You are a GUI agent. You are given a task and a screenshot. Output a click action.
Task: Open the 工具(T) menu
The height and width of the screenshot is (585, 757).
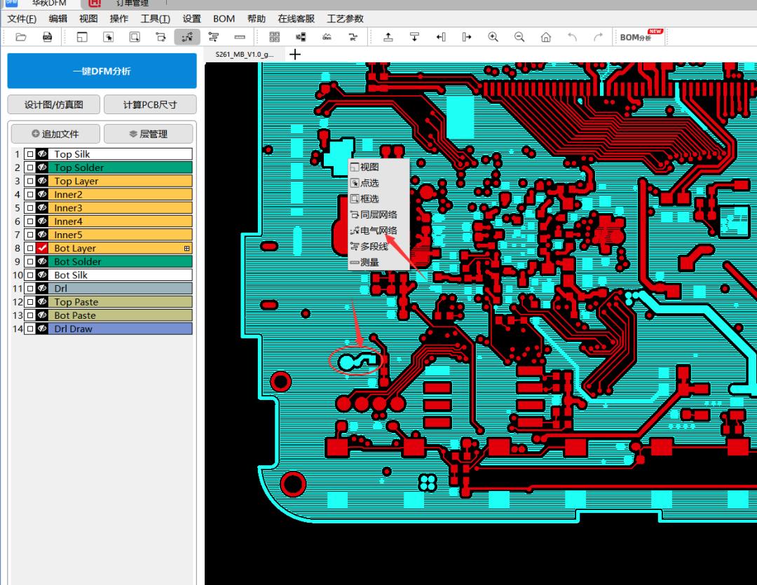point(155,19)
